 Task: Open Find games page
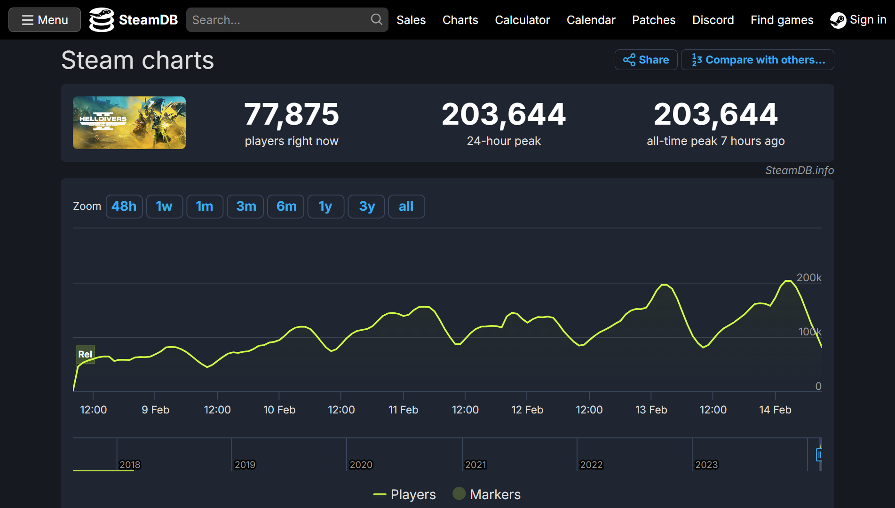[782, 20]
